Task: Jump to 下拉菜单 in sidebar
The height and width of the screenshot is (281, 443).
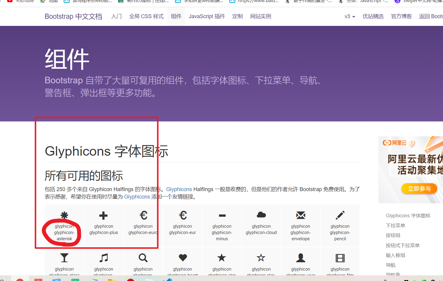Action: click(395, 226)
